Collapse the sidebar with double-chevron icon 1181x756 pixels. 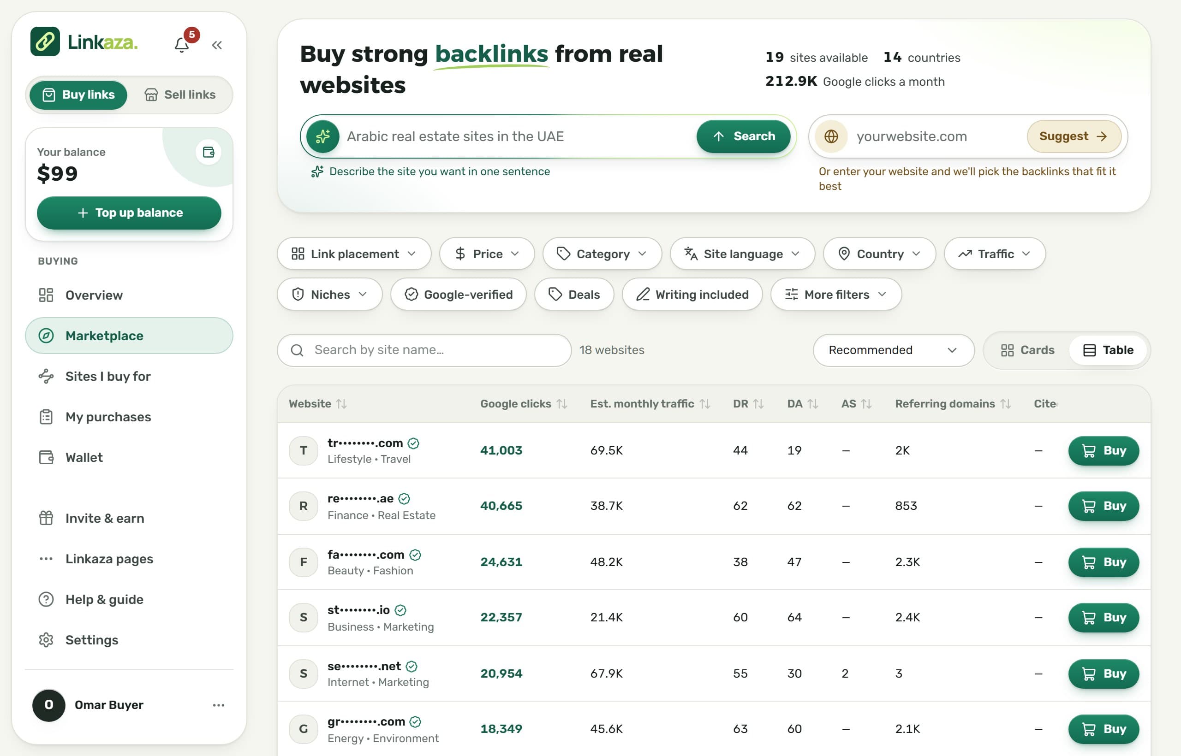tap(217, 45)
